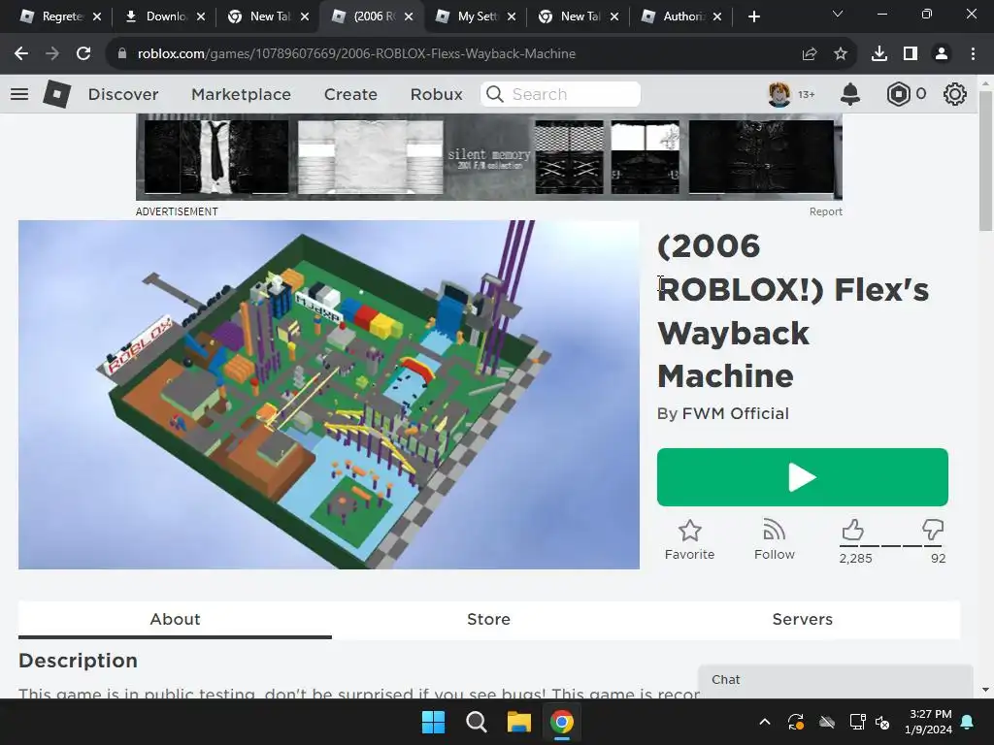The width and height of the screenshot is (994, 745).
Task: Open the Robux page
Action: (x=436, y=94)
